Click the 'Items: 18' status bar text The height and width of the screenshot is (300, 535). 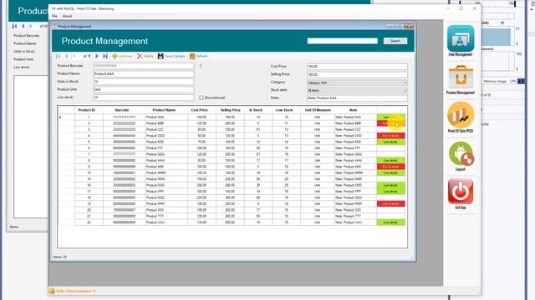click(x=59, y=257)
